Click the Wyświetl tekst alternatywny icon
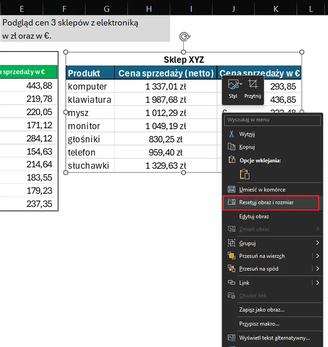This screenshot has width=328, height=347. pyautogui.click(x=232, y=338)
